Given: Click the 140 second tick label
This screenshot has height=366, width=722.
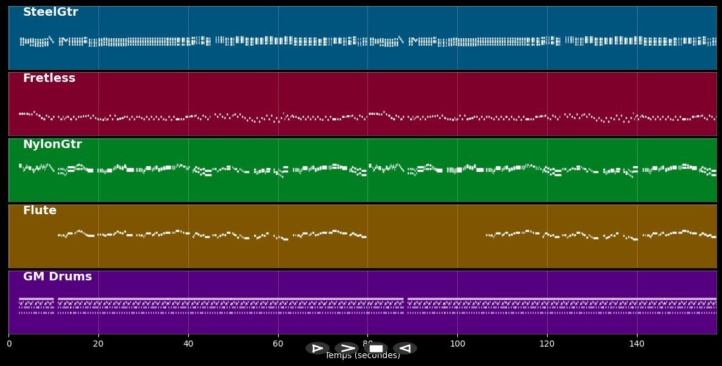Looking at the screenshot, I should point(637,344).
